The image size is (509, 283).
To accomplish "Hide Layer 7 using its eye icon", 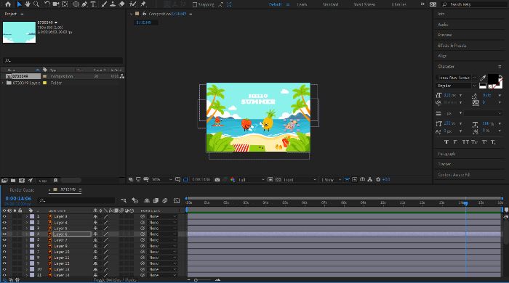I will (4, 240).
